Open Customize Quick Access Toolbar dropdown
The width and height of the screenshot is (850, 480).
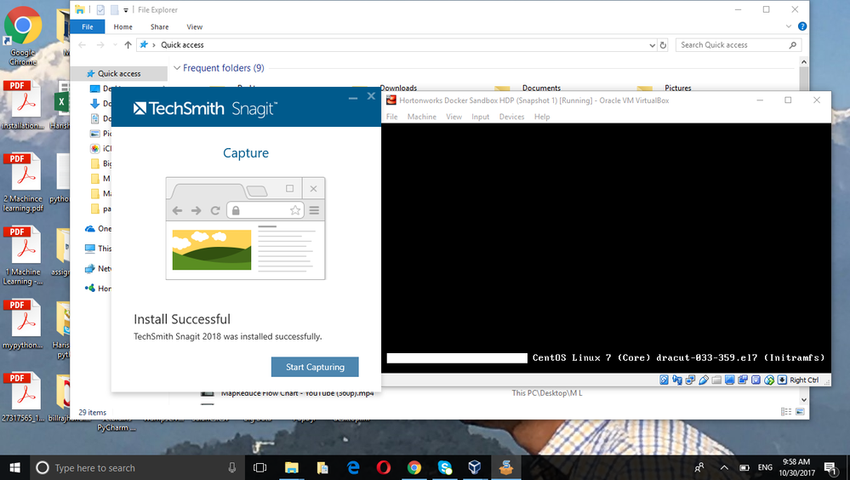click(x=126, y=10)
